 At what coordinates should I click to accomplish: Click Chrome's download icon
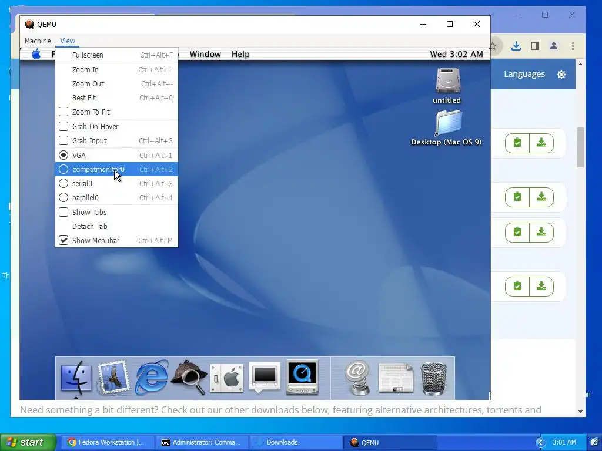tap(516, 46)
